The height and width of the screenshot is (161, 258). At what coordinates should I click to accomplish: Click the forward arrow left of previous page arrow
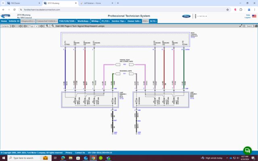[20, 26]
